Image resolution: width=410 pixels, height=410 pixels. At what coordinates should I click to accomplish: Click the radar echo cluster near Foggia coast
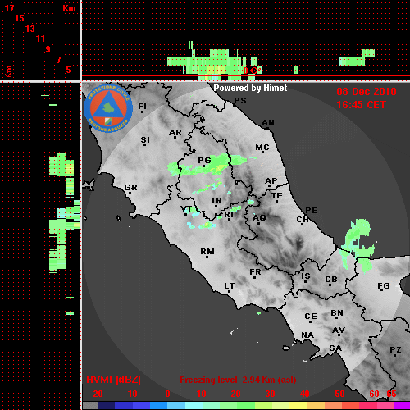(x=358, y=244)
